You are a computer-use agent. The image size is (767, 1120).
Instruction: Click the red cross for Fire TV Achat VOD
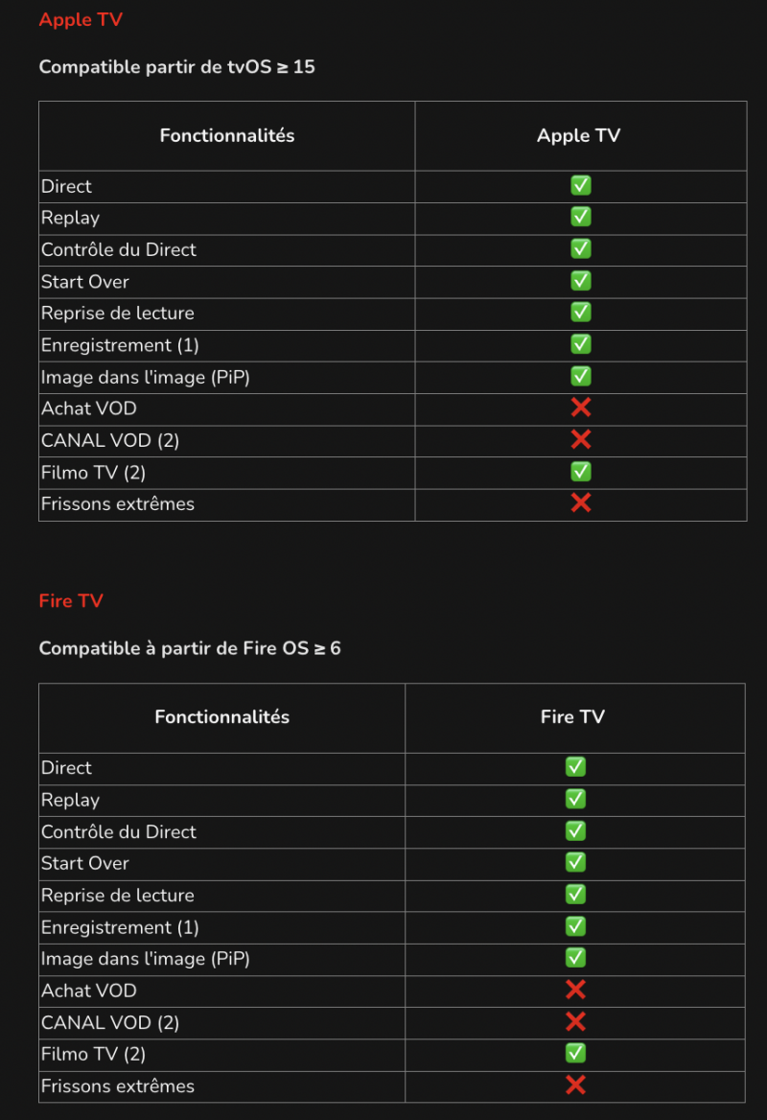(x=575, y=991)
